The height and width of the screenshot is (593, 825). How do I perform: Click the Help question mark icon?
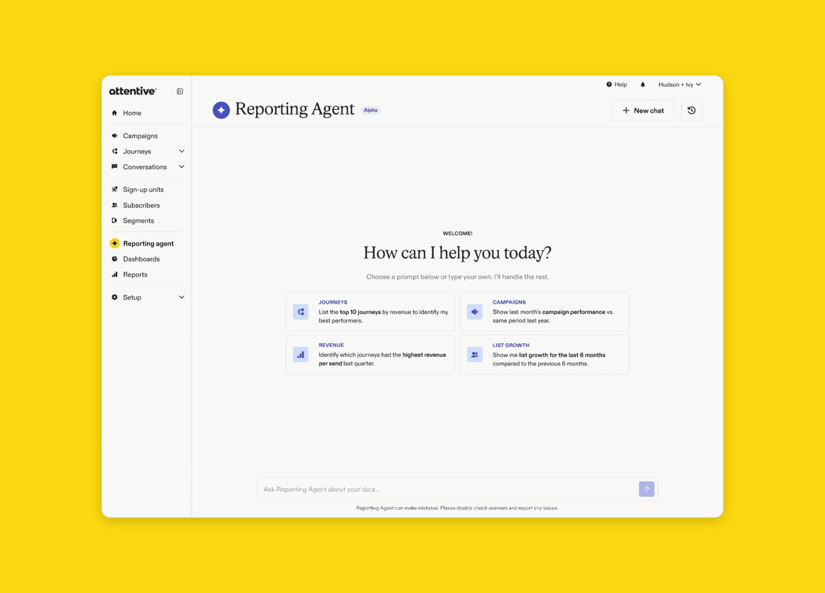click(609, 85)
